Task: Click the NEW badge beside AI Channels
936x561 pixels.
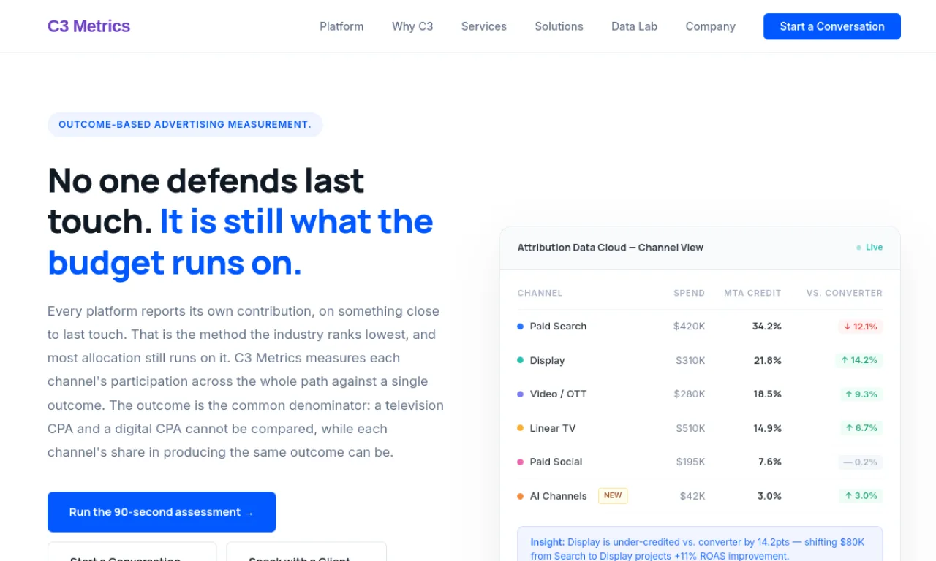Action: [613, 496]
